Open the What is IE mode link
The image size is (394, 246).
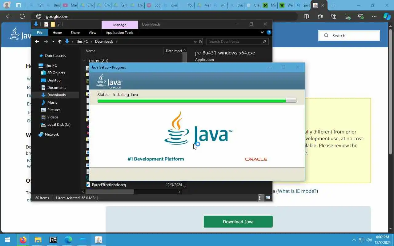[298, 191]
